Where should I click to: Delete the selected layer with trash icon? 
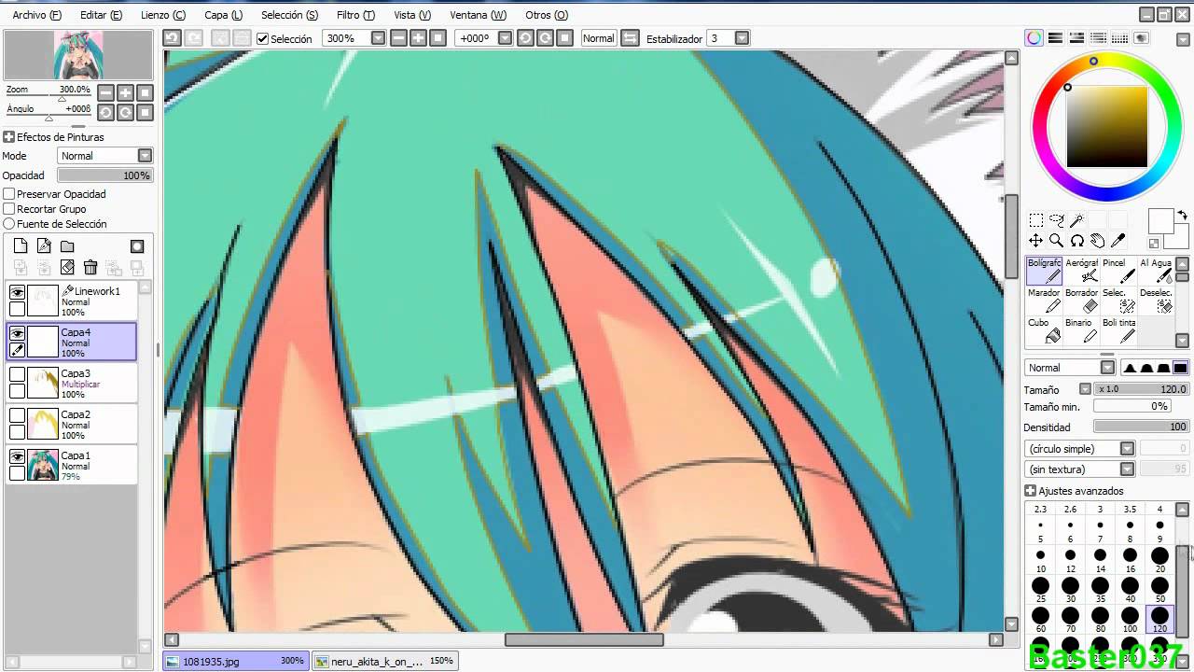click(x=90, y=267)
